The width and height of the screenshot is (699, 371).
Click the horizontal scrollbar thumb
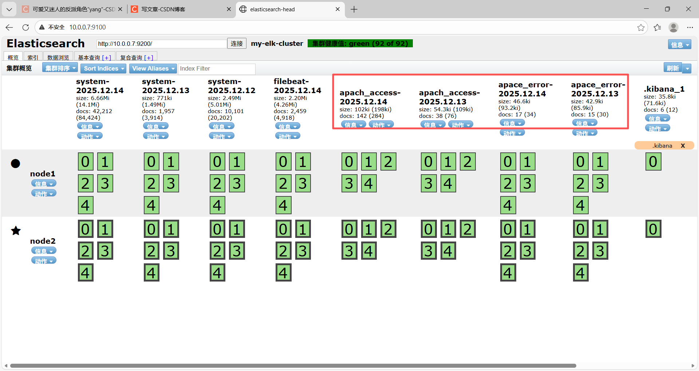click(293, 366)
